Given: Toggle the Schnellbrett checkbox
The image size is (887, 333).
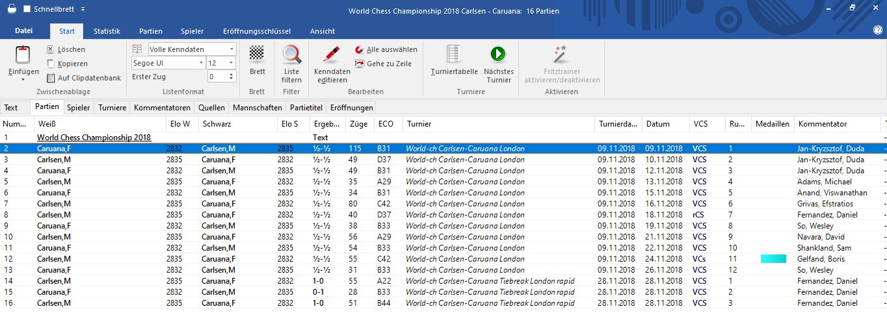Looking at the screenshot, I should pyautogui.click(x=27, y=9).
